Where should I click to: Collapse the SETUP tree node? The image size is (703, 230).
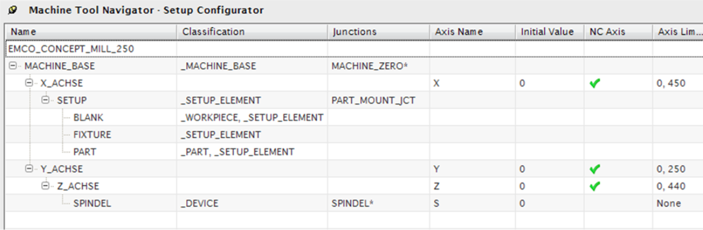pos(45,101)
